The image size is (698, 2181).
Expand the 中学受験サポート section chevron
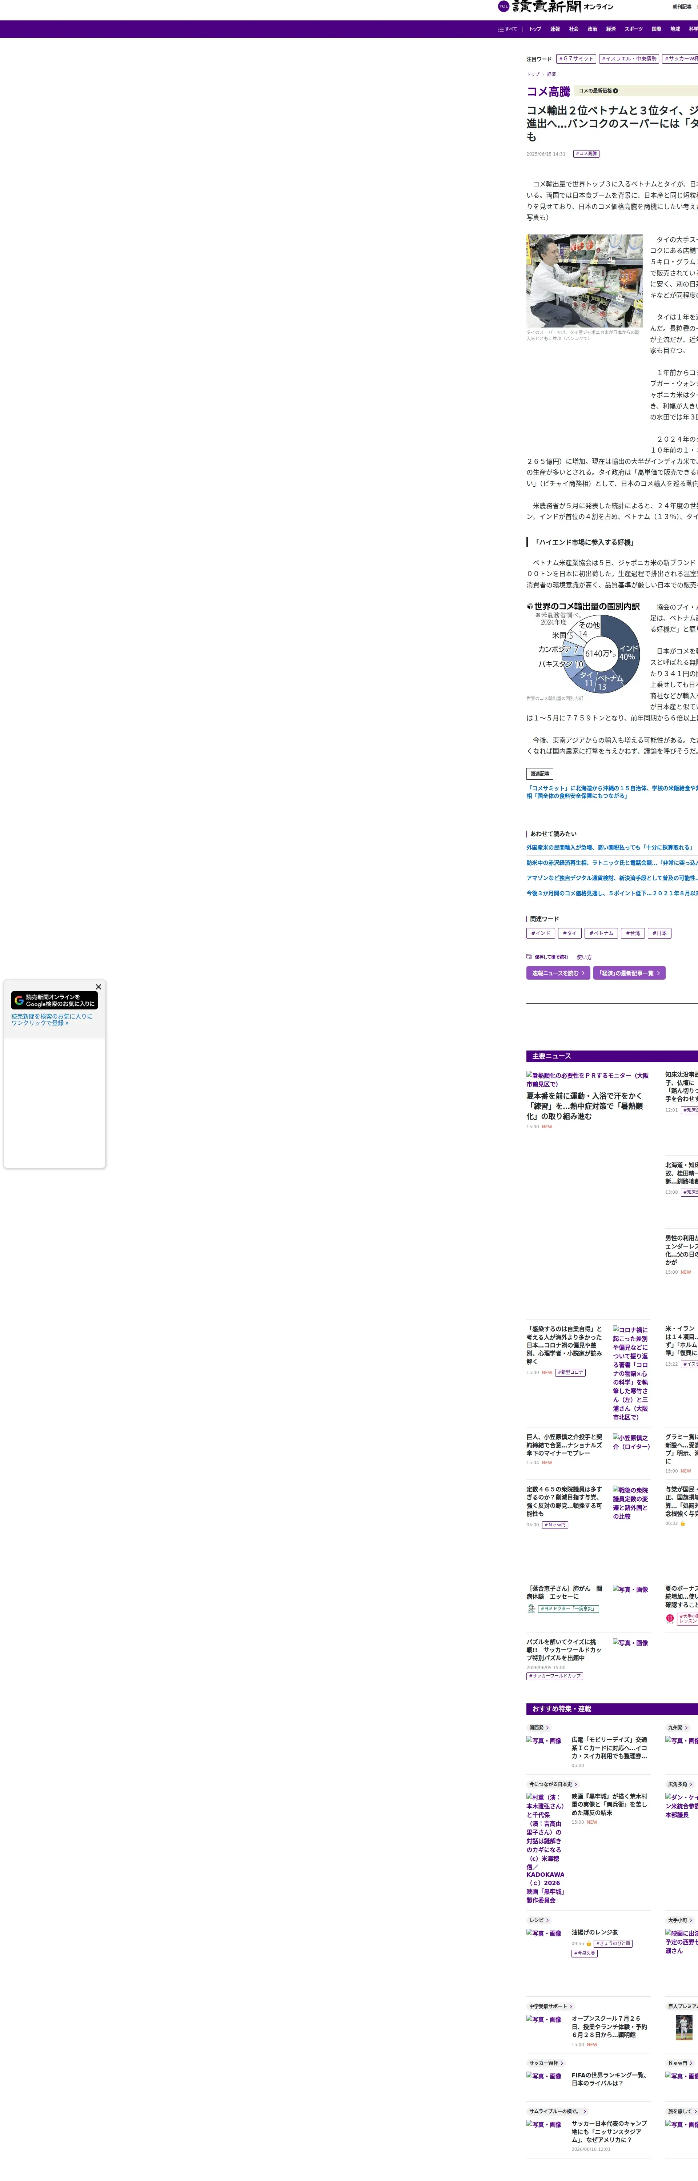[571, 2007]
